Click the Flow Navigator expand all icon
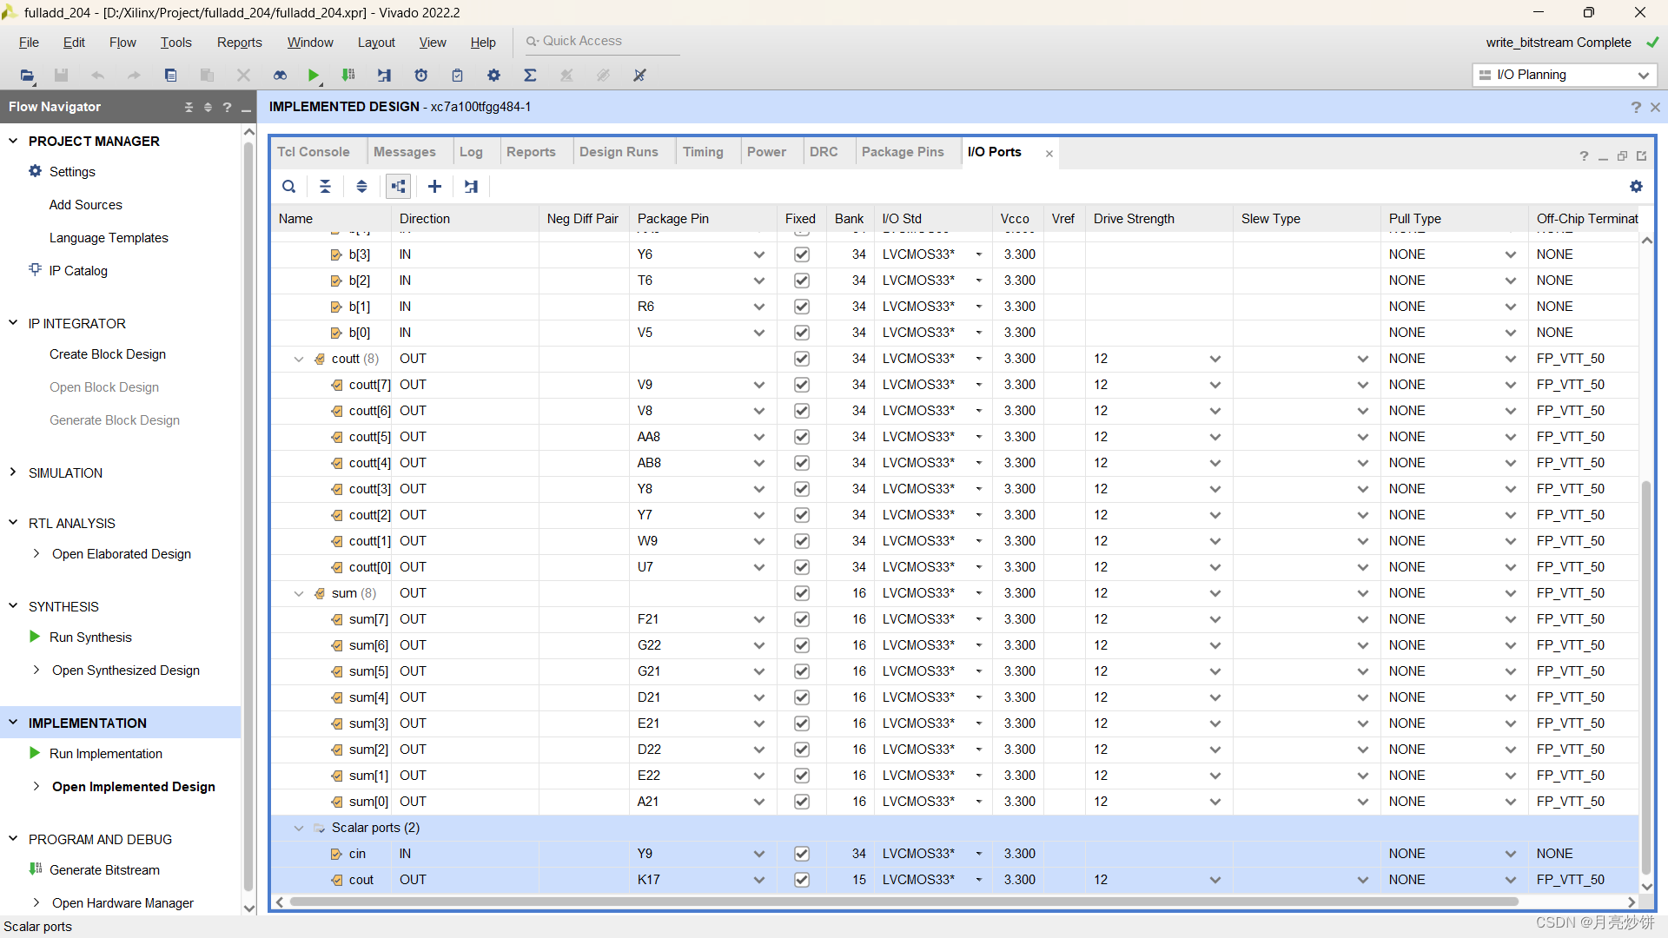 (x=208, y=107)
